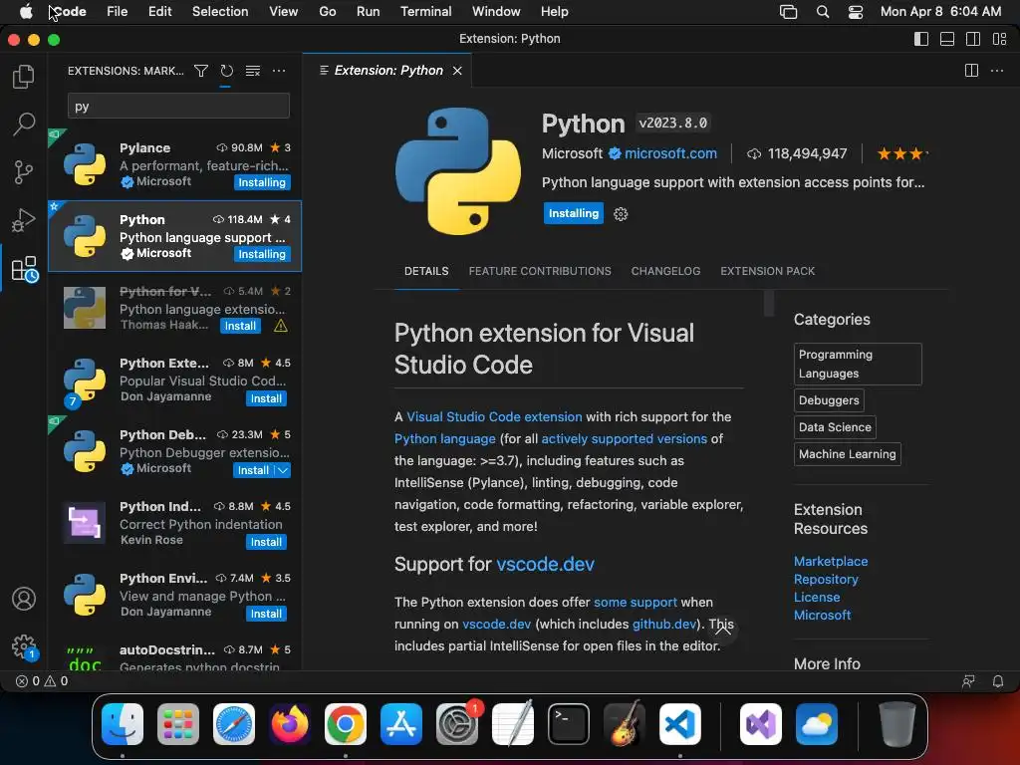1020x765 pixels.
Task: Close the Extension: Python tab
Action: [457, 71]
